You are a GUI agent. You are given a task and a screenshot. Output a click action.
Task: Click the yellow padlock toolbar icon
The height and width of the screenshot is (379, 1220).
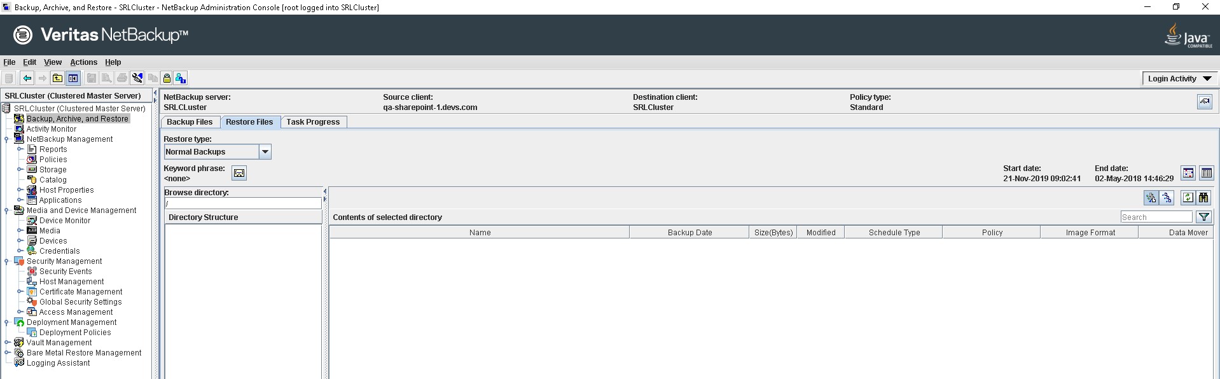pos(167,78)
